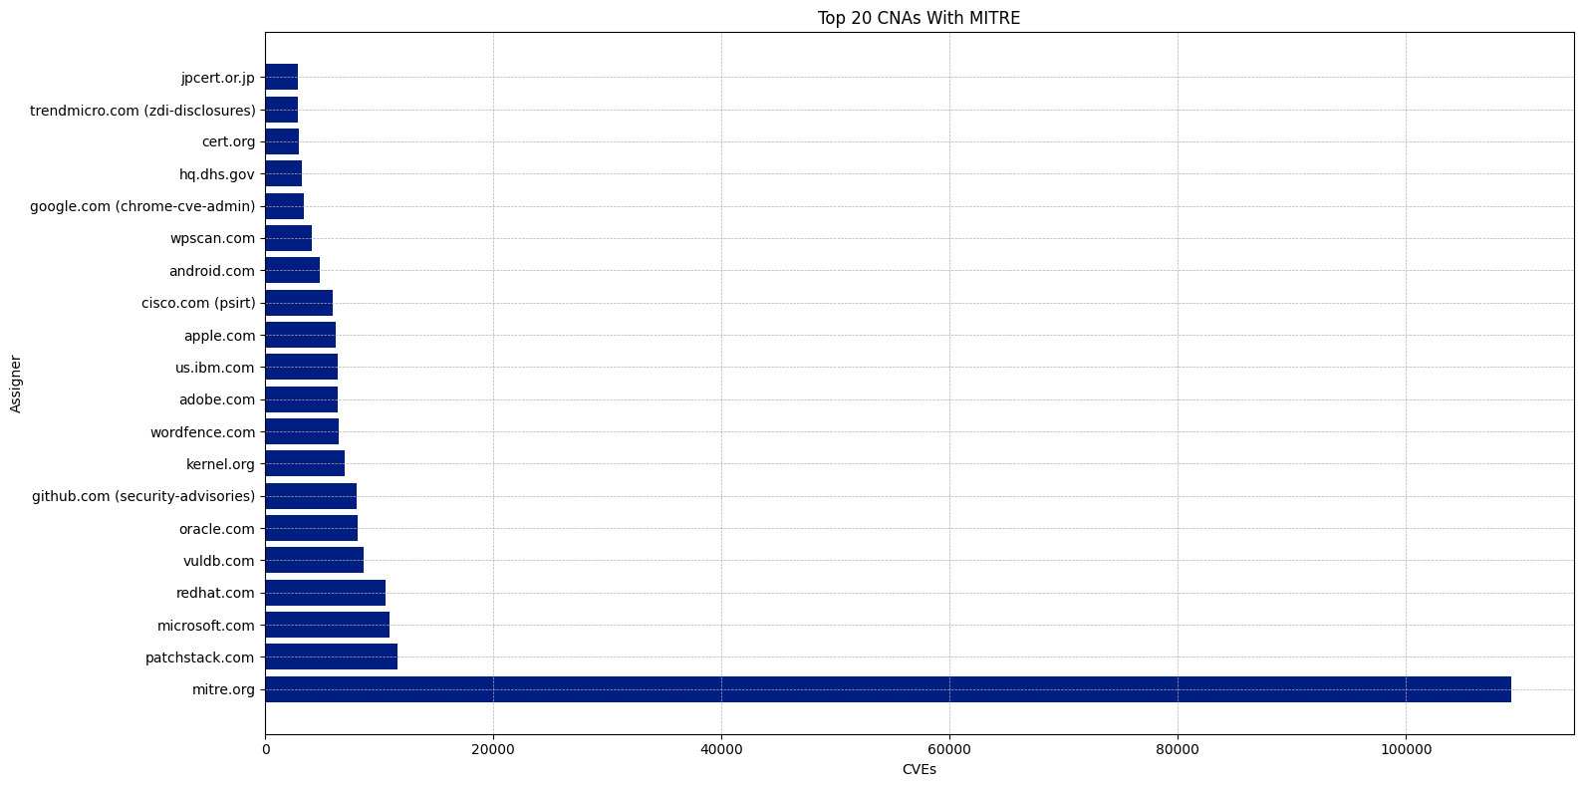Select the 'redhat.com' label

(215, 593)
